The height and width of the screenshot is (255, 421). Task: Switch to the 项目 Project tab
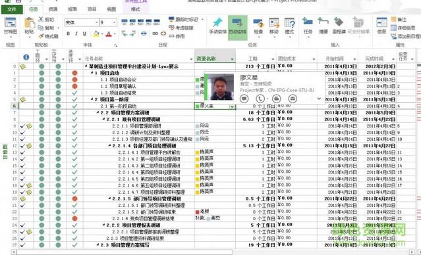[92, 9]
